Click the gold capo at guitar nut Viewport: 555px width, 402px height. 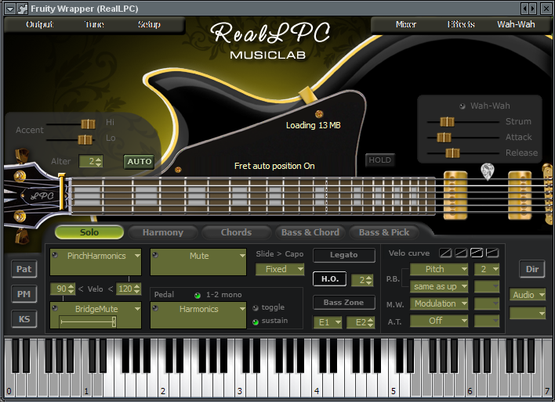point(62,191)
